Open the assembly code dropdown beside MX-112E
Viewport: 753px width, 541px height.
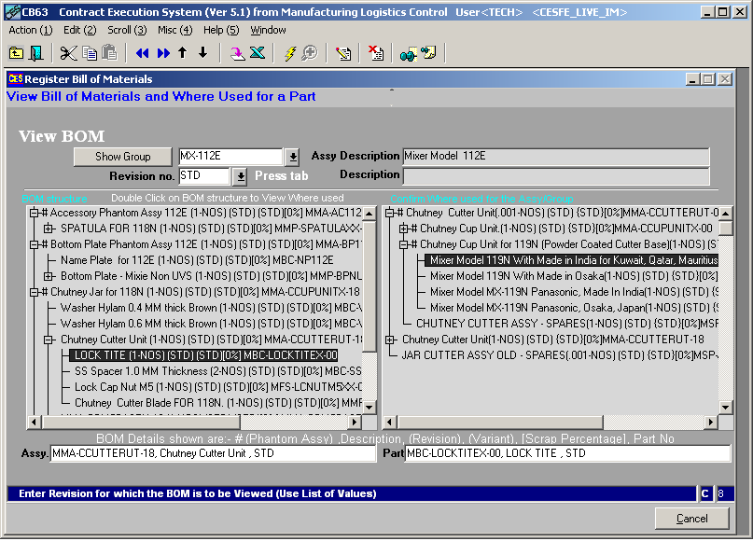pyautogui.click(x=292, y=157)
